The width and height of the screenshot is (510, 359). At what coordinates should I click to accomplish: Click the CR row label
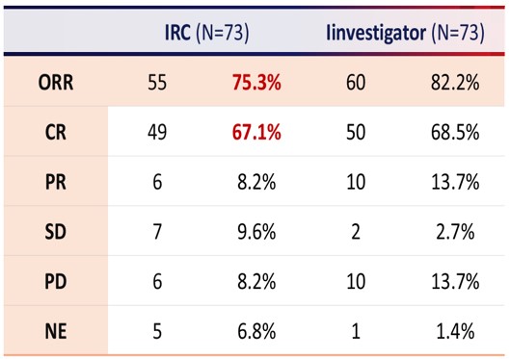(56, 133)
